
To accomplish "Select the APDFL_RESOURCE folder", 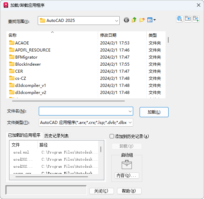I will (x=30, y=50).
